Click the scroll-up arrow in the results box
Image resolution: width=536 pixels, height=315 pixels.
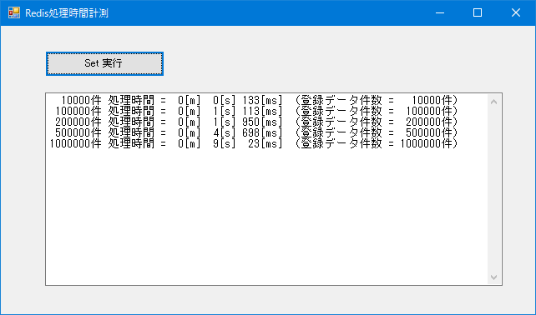tap(494, 102)
